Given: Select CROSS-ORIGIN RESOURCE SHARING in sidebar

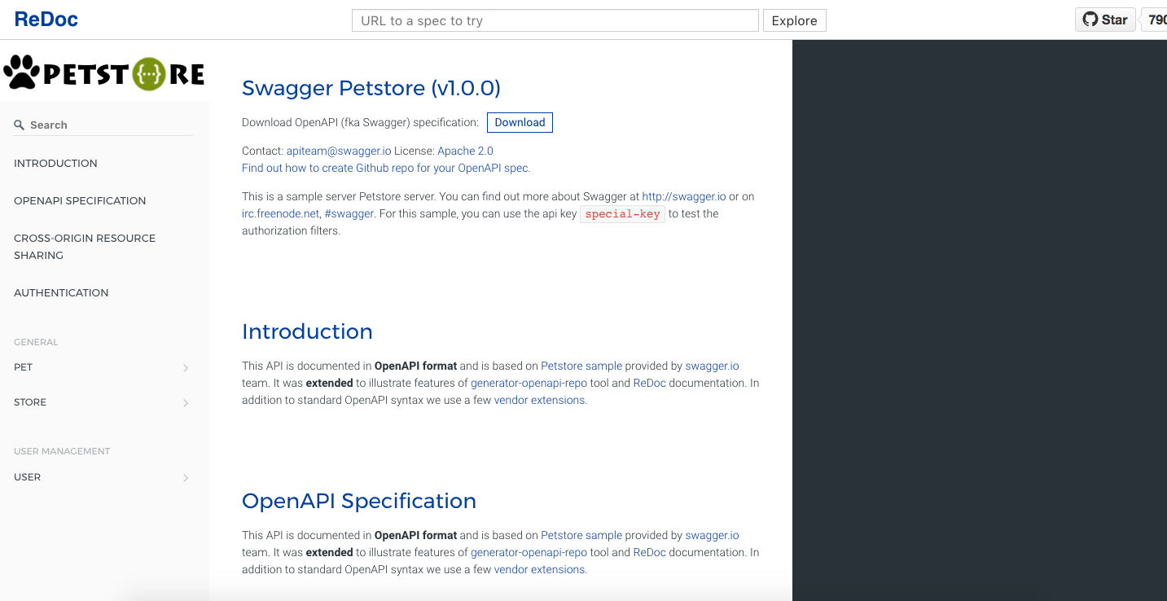Looking at the screenshot, I should point(84,246).
